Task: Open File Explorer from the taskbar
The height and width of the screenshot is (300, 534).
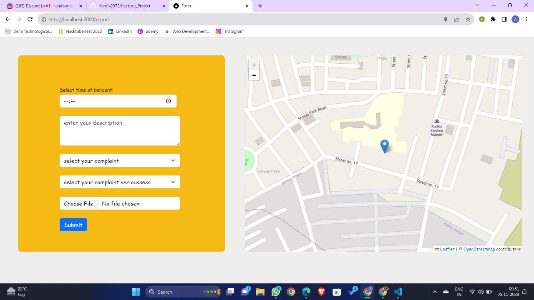Action: pyautogui.click(x=260, y=292)
